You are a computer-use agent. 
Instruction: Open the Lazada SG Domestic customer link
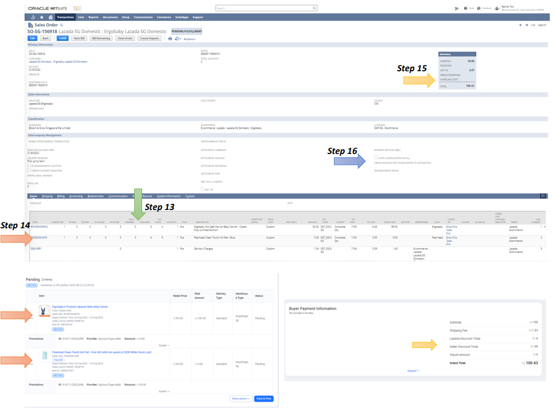pos(58,62)
